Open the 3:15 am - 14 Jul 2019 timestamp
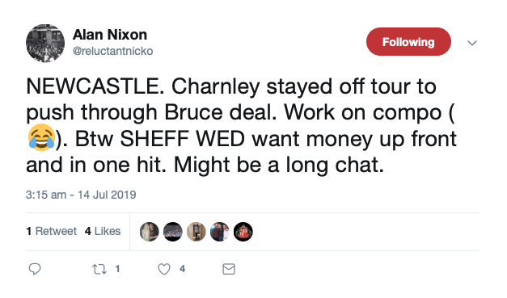Screen dimensions: 507x298 81,195
